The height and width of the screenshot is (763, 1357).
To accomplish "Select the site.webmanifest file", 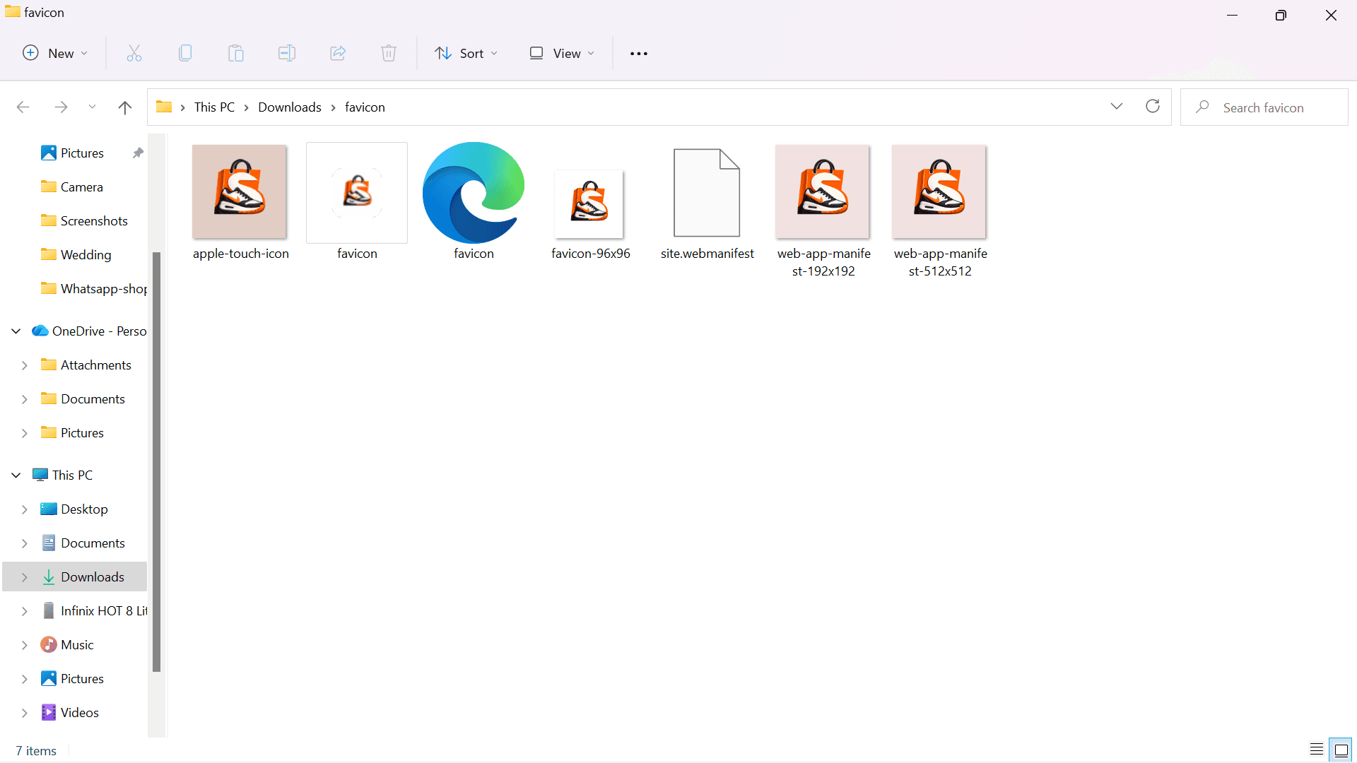I will (x=707, y=204).
